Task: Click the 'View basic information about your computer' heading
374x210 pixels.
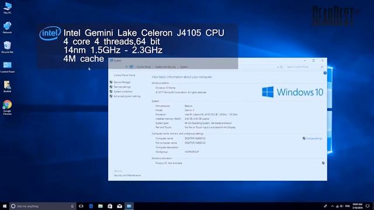Action: click(x=182, y=77)
